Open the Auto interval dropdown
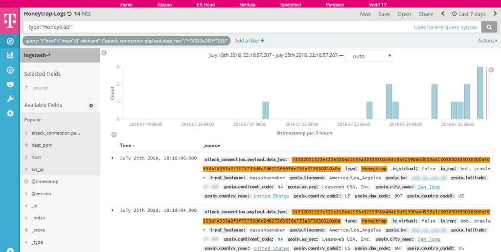 pyautogui.click(x=369, y=56)
